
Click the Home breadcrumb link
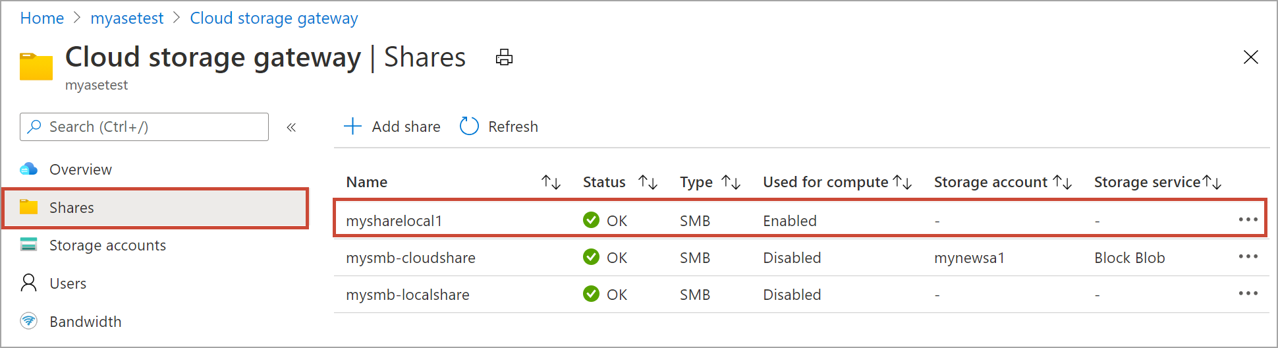pos(42,18)
